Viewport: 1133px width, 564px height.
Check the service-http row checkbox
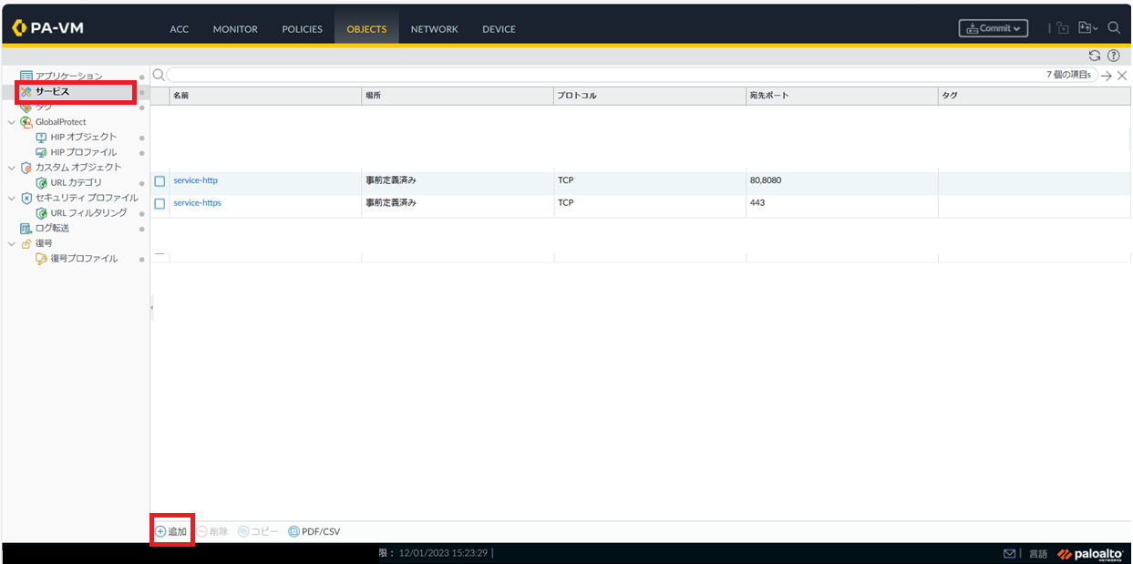coord(160,181)
